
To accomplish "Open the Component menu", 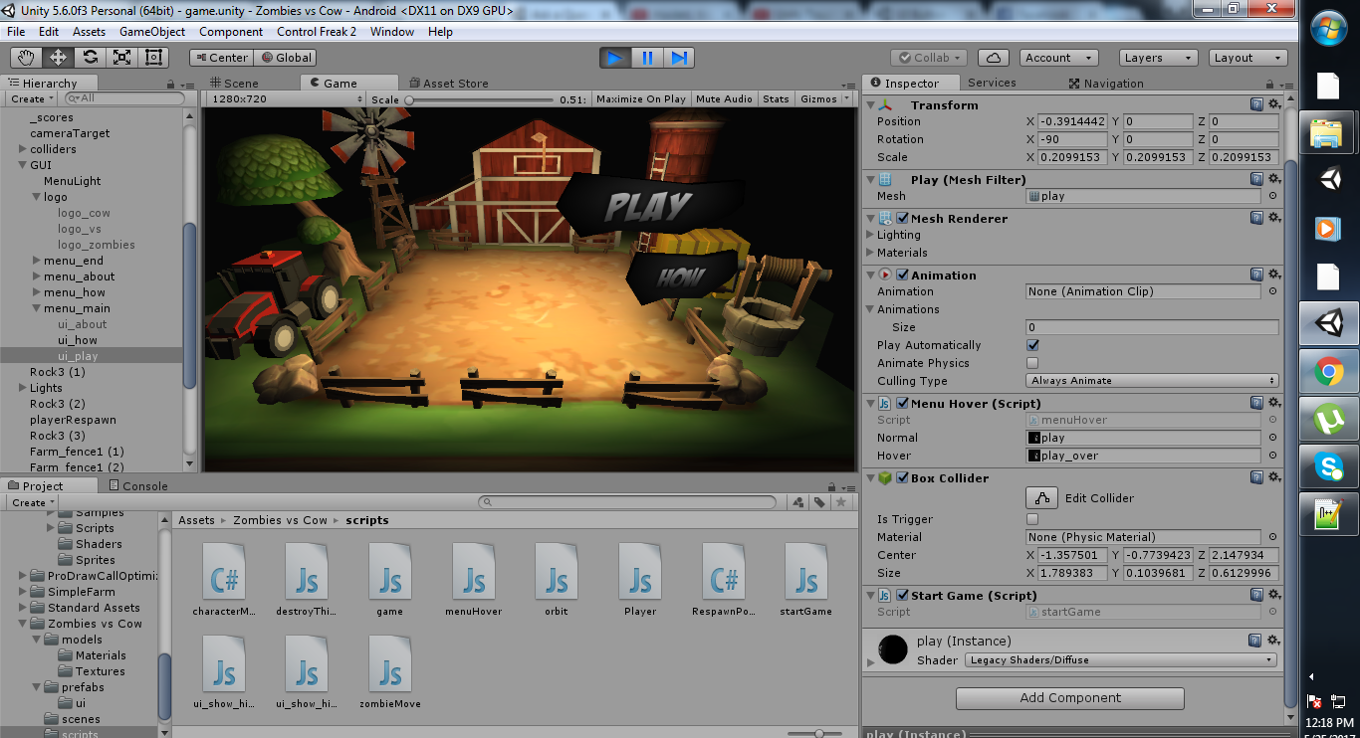I will 231,32.
